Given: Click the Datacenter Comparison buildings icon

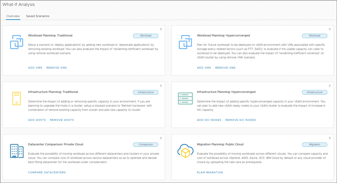Looking at the screenshot, I should (x=16, y=151).
